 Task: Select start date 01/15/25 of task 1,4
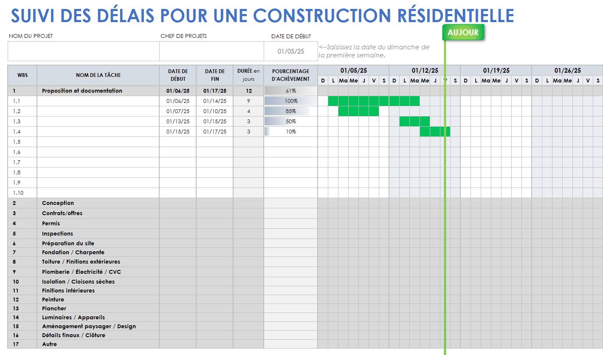tap(178, 132)
